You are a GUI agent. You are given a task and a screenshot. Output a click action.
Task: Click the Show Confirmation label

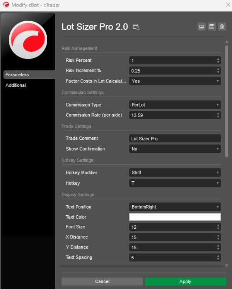pyautogui.click(x=85, y=149)
